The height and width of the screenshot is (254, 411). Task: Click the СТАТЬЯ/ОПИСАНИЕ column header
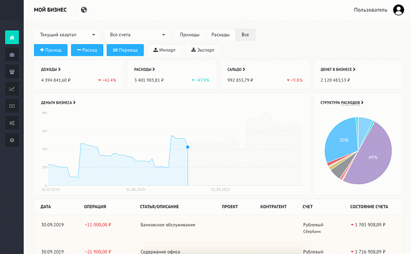[159, 206]
